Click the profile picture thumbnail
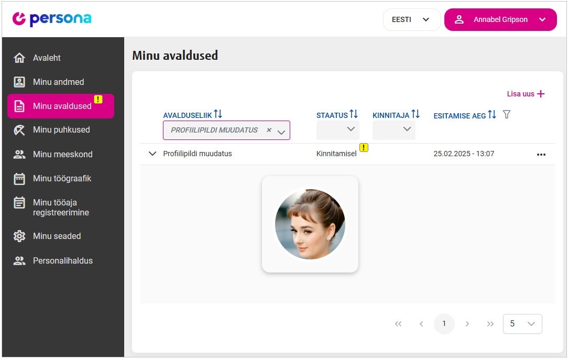569x359 pixels. pyautogui.click(x=310, y=224)
